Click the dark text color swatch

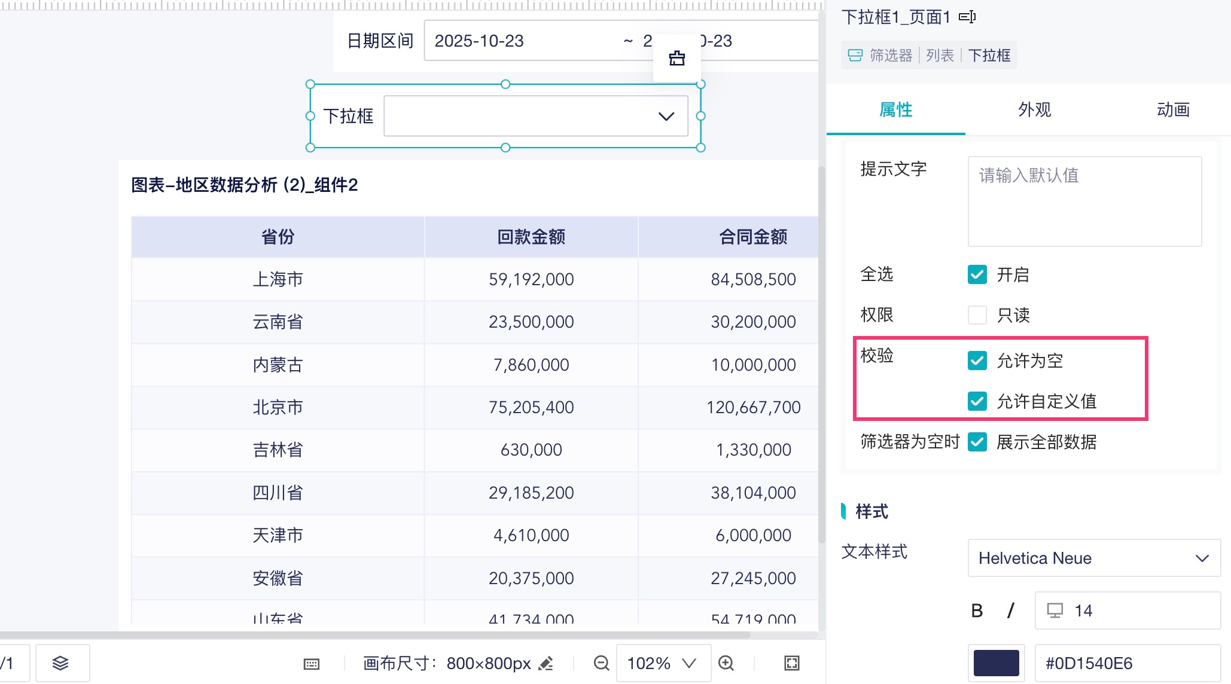(x=996, y=662)
